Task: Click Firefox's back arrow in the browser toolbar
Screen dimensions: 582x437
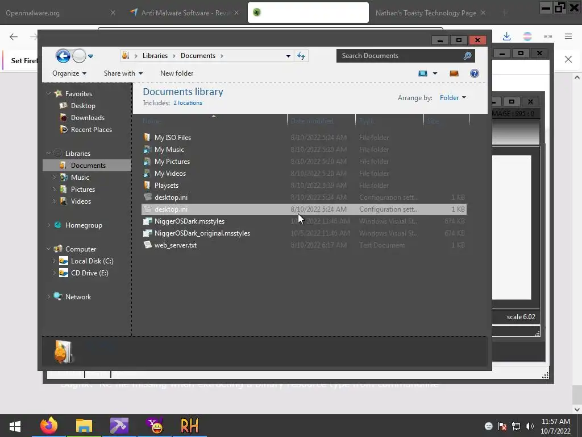Action: pos(14,36)
